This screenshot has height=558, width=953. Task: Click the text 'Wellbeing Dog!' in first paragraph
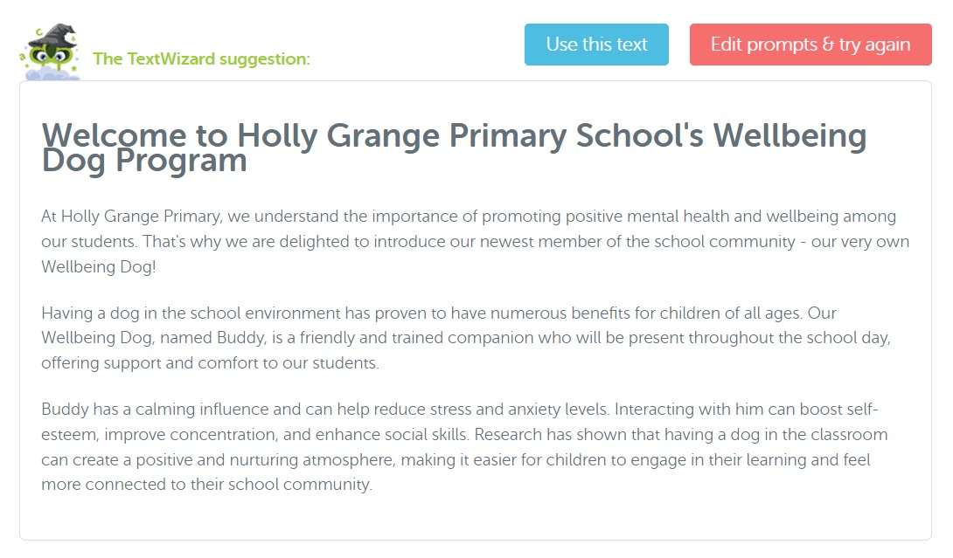tap(99, 266)
